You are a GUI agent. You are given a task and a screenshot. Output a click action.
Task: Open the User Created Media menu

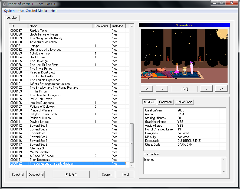click(32, 11)
